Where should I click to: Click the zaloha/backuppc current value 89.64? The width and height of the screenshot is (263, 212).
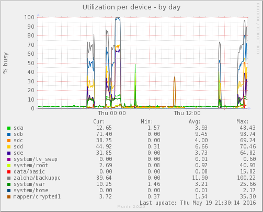tap(104, 178)
